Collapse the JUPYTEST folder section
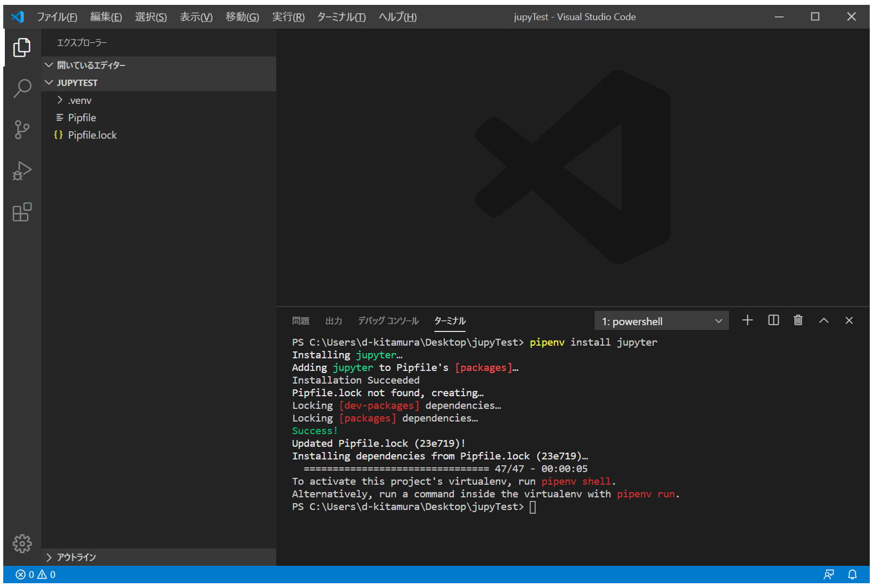The image size is (873, 587). point(158,83)
